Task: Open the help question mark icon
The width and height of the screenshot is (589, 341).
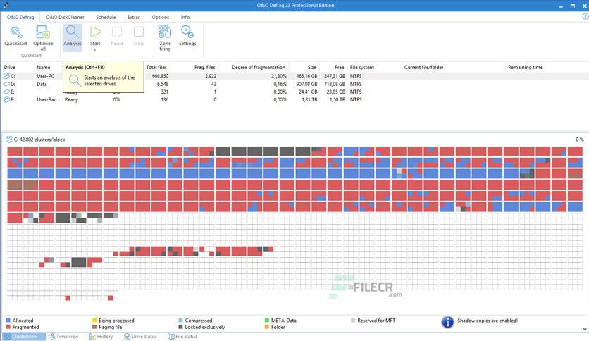Action: pos(585,16)
